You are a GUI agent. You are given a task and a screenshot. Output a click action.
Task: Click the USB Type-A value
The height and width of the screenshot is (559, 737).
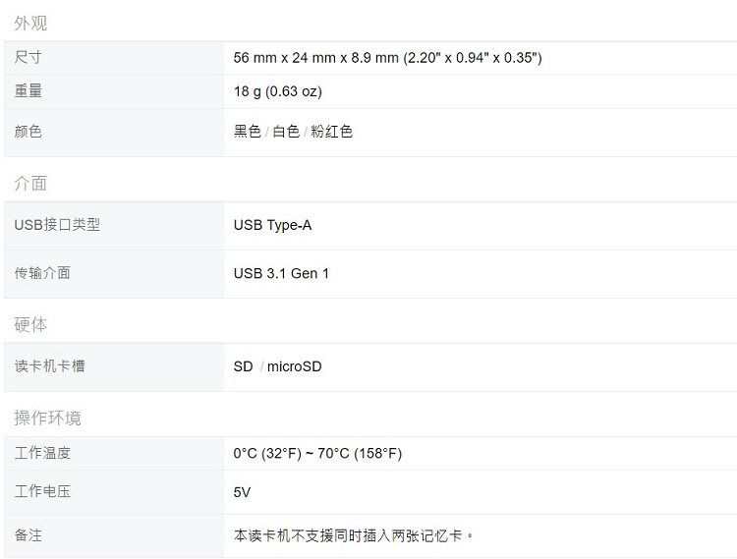272,225
